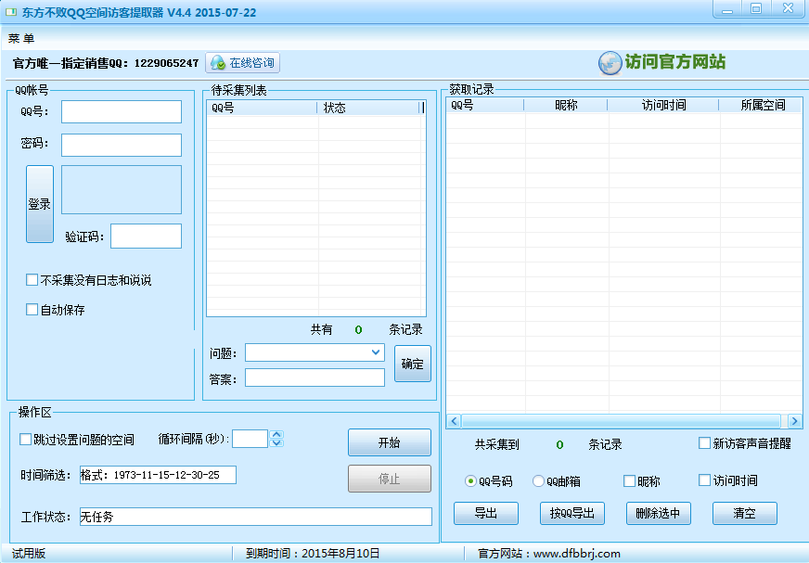
Task: Click the up arrow of 循环间隔 spinner
Action: coord(276,434)
